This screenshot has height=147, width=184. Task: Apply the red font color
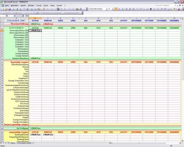179,9
